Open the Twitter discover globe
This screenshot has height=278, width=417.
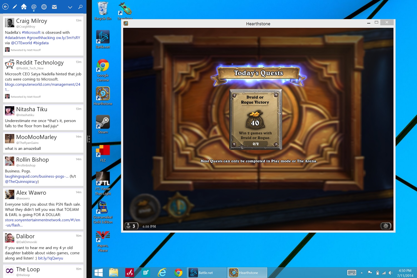pyautogui.click(x=44, y=7)
